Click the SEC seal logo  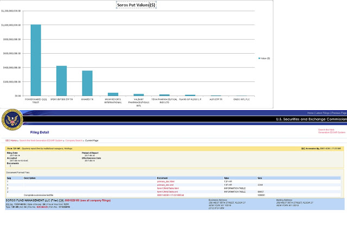pyautogui.click(x=12, y=119)
